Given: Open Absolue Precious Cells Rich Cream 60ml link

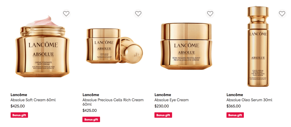Looking at the screenshot, I should coord(113,102).
